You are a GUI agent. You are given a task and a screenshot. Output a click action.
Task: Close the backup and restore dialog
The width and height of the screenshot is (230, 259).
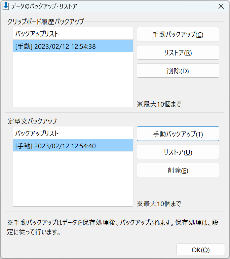point(221,6)
